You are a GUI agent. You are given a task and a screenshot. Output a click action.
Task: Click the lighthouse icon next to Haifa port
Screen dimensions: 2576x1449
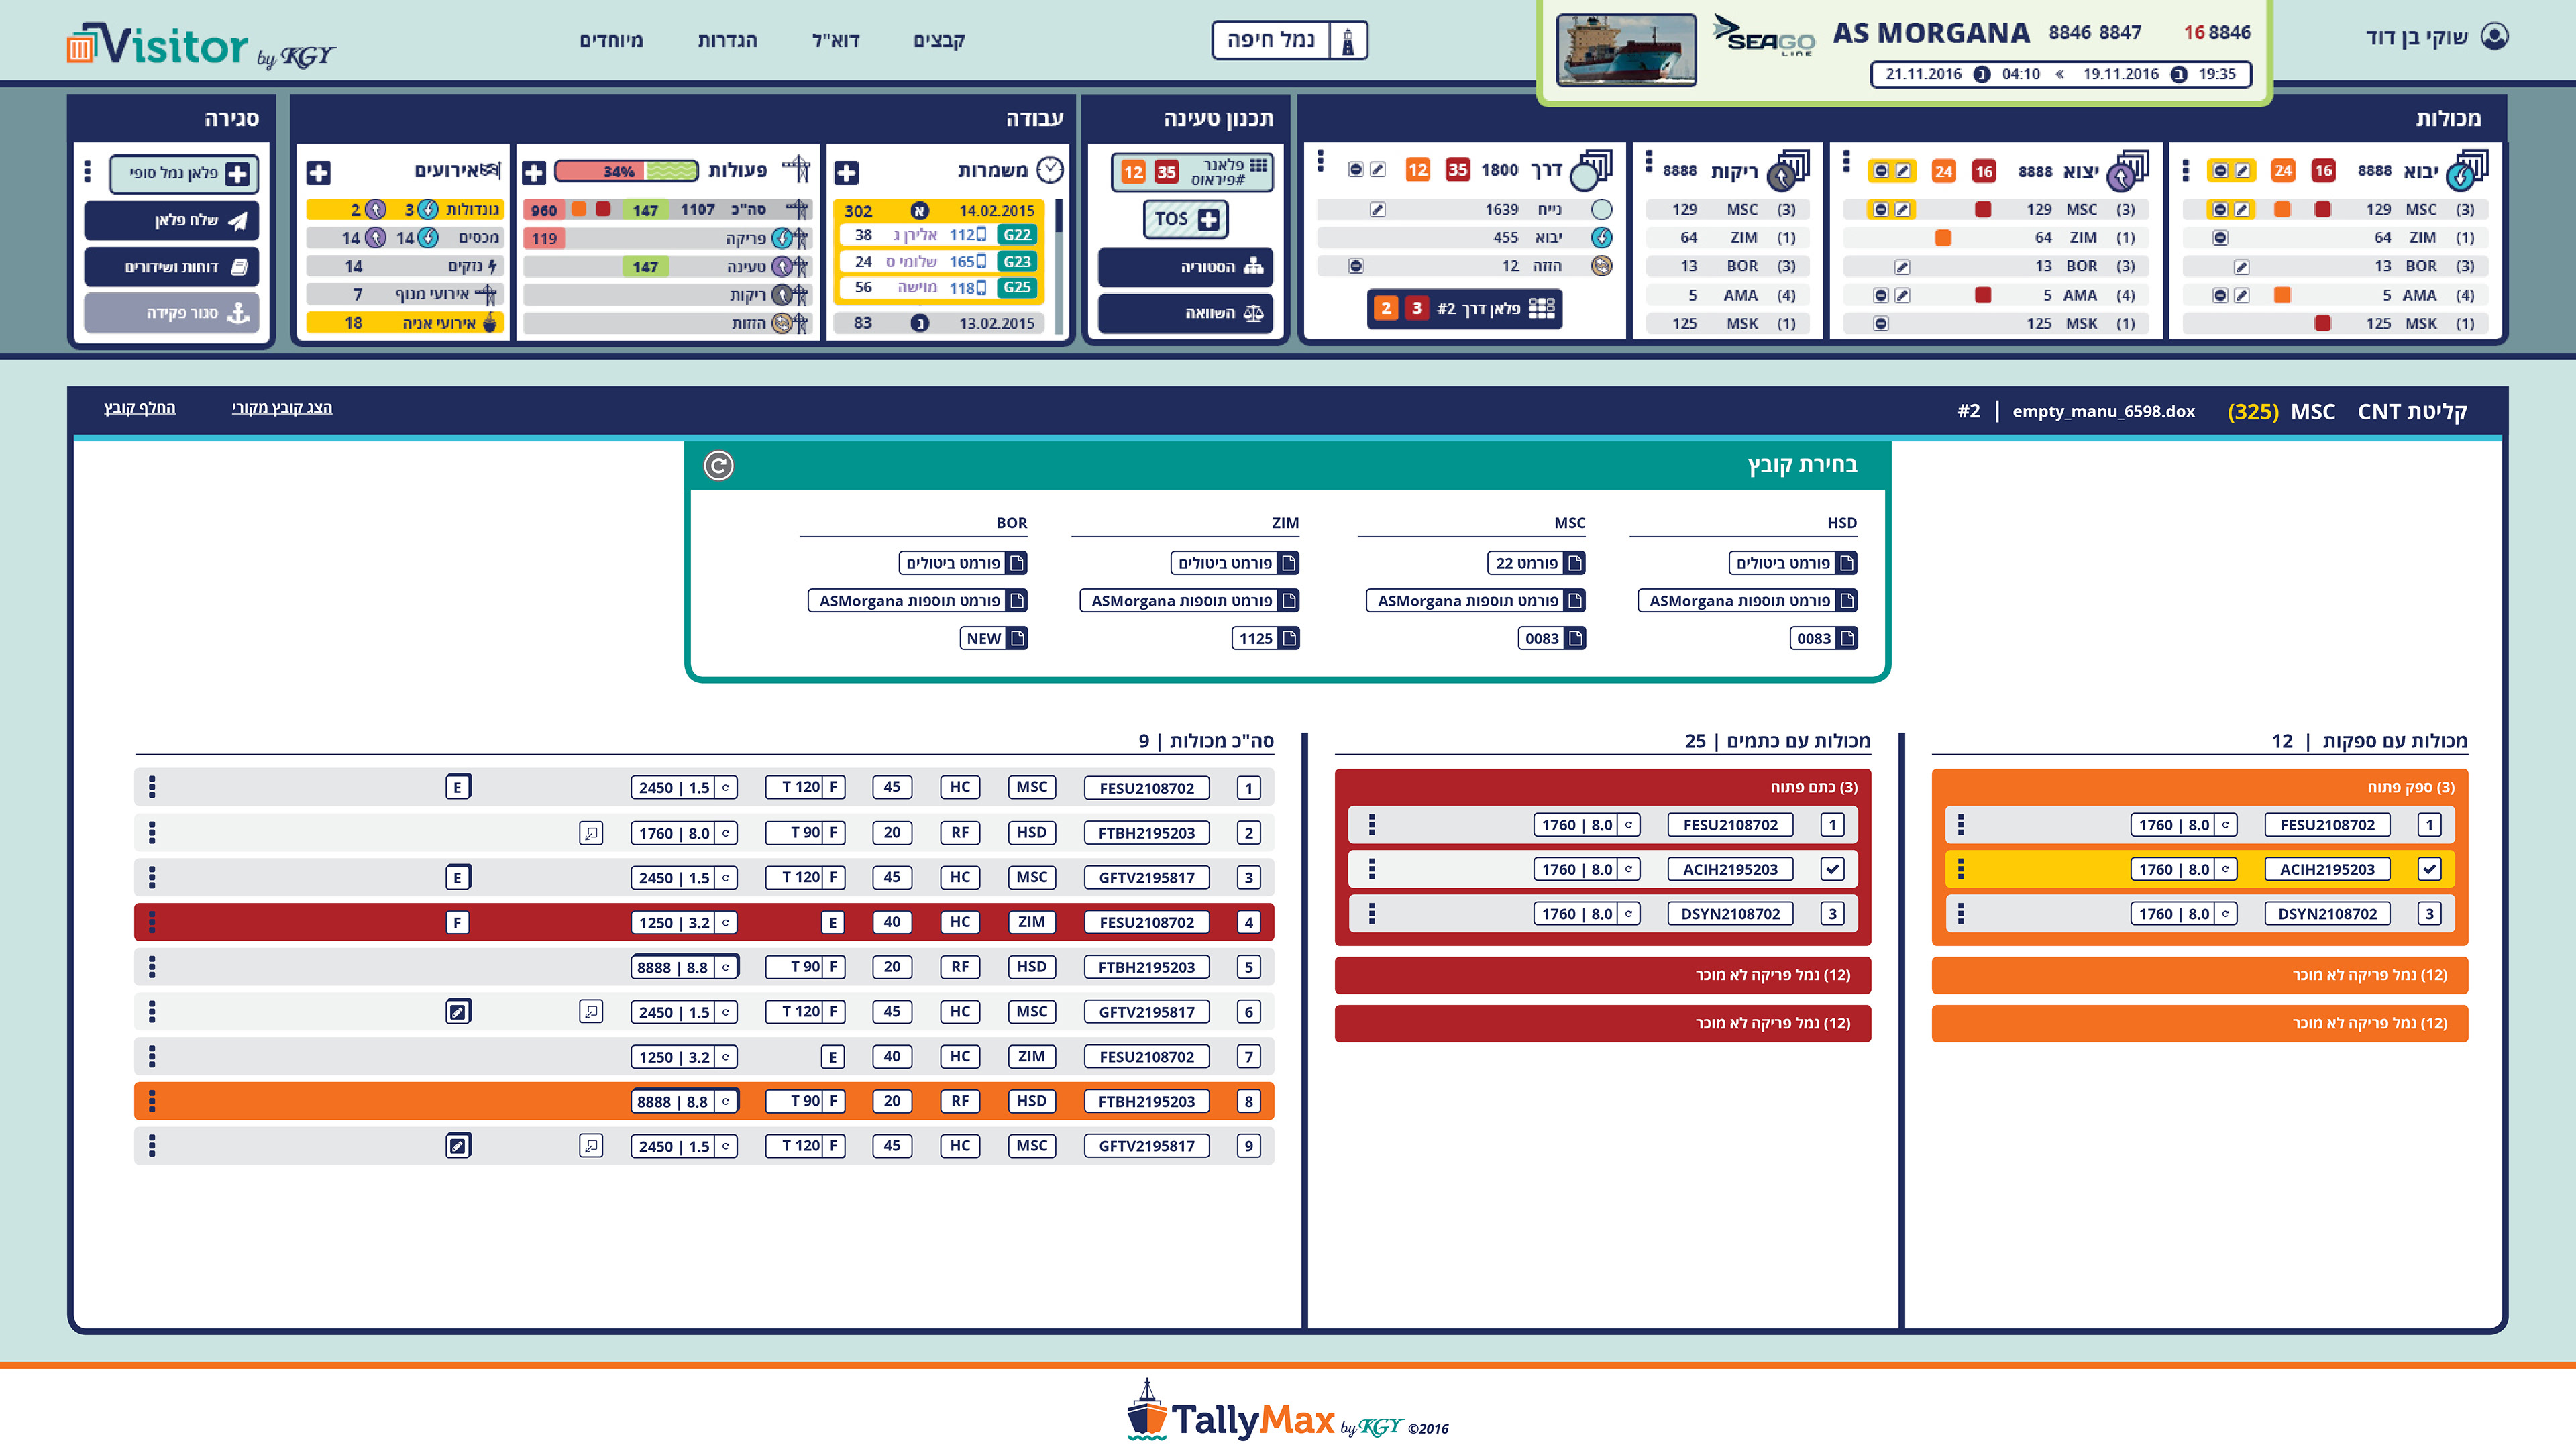(1347, 41)
